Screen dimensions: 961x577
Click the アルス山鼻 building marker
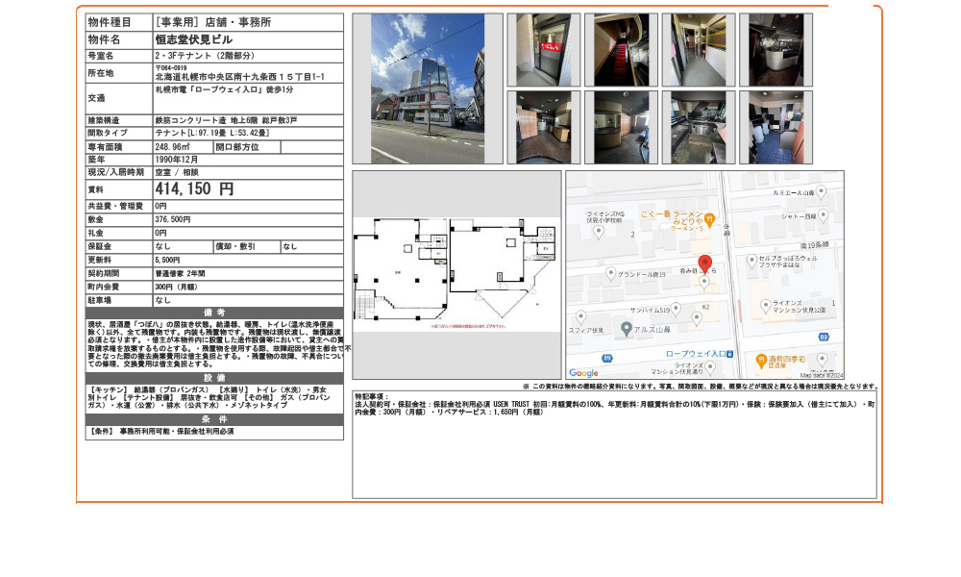coord(627,329)
